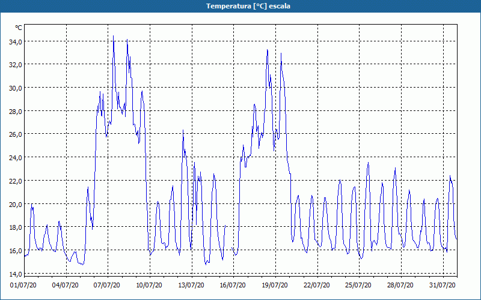Select the 30,0 axis value
This screenshot has height=300, width=481.
coord(16,88)
